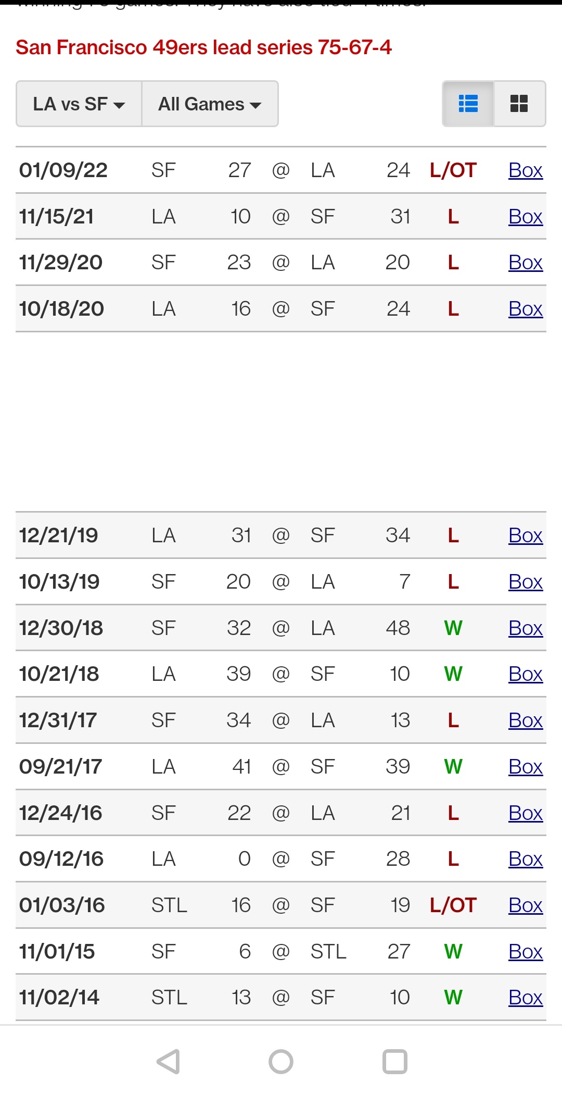562x1095 pixels.
Task: Tap Android home circle button
Action: 281,1061
